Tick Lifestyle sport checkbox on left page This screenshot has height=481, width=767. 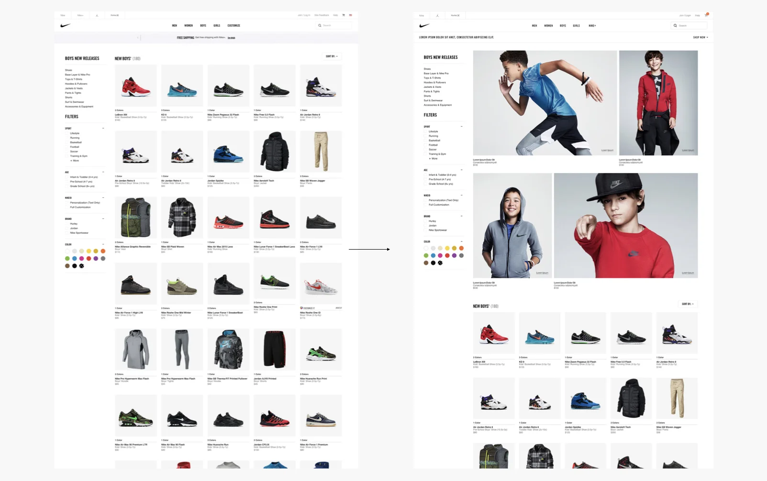pos(67,133)
